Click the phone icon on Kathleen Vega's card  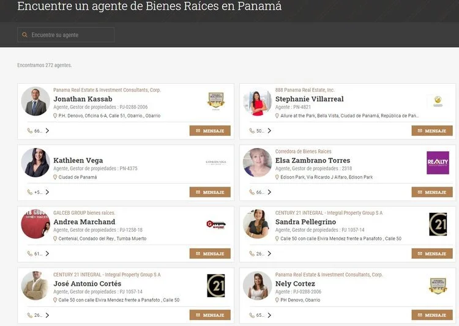coord(30,192)
